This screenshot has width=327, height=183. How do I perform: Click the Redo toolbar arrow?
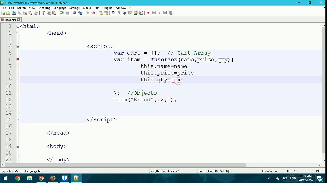[x=67, y=13]
